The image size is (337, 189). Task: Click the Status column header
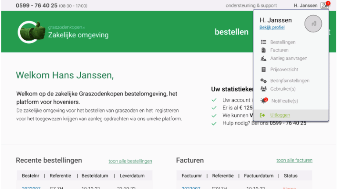coord(290,176)
